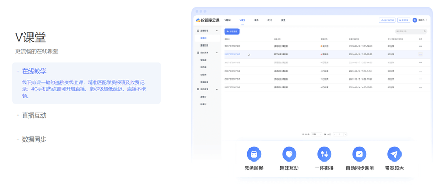Click the 联系客服 button
The width and height of the screenshot is (434, 195).
click(404, 20)
